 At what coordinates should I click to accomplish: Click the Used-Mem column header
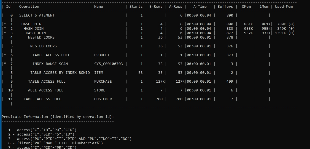click(x=284, y=7)
